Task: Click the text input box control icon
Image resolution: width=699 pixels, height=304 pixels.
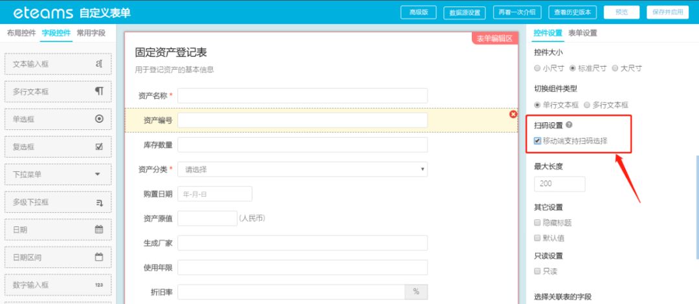Action: (99, 63)
